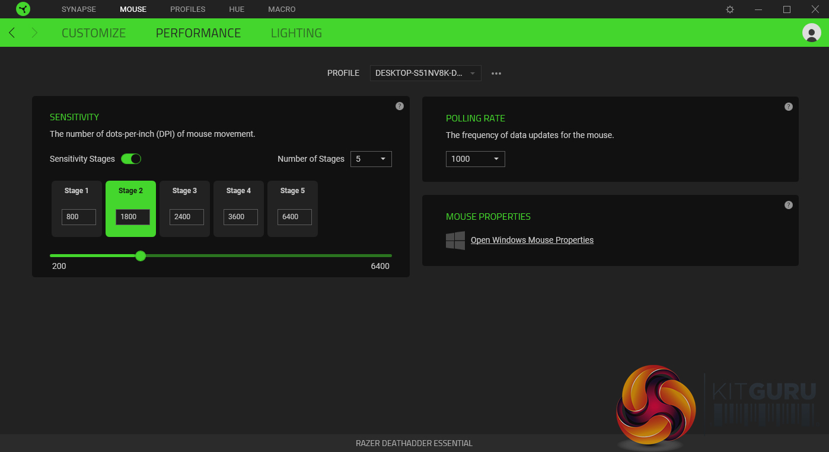This screenshot has width=829, height=452.
Task: Open the user account avatar
Action: click(811, 33)
